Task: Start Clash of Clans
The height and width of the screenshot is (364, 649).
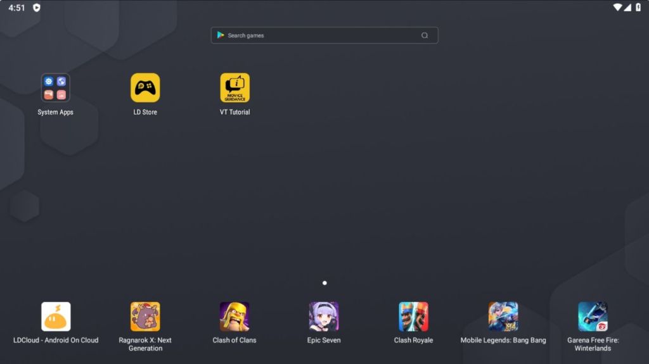Action: (235, 317)
